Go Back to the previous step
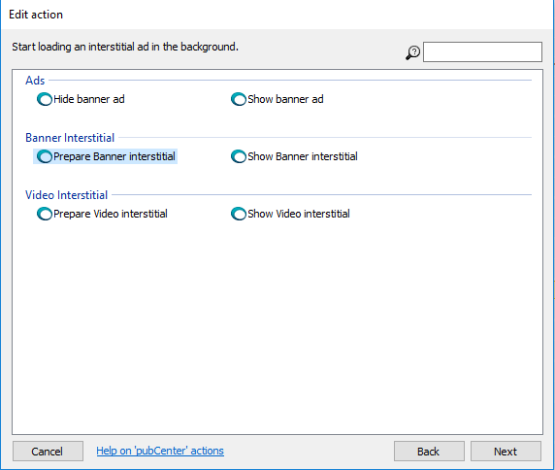 click(429, 452)
